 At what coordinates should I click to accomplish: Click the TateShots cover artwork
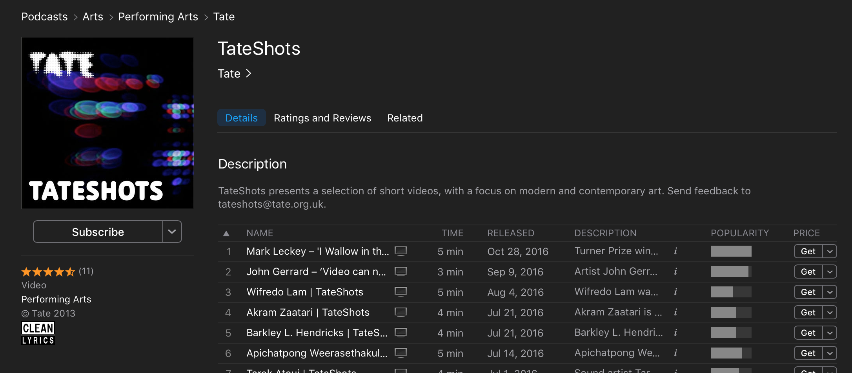click(x=107, y=123)
